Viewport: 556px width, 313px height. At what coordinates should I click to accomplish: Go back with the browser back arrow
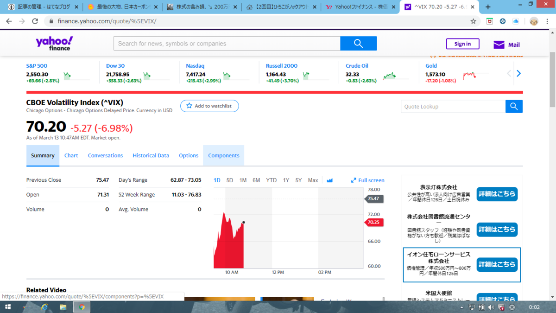click(x=9, y=21)
